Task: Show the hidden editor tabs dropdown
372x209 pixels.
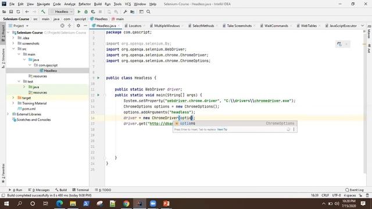Action: pos(362,26)
